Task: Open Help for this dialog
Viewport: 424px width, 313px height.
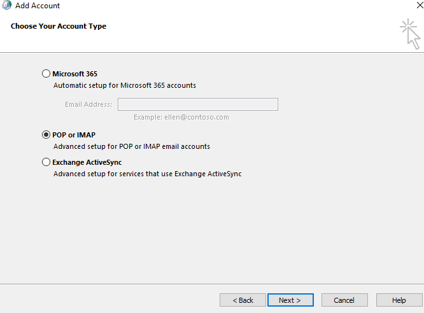Action: 399,300
